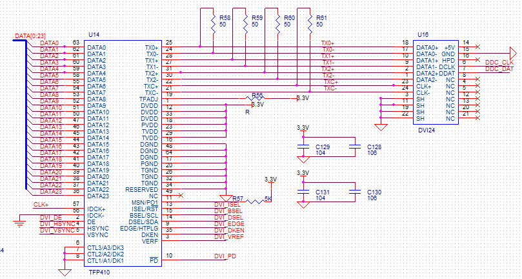This screenshot has width=522, height=279.
Task: Select the DVI_DKEN net label
Action: 229,231
